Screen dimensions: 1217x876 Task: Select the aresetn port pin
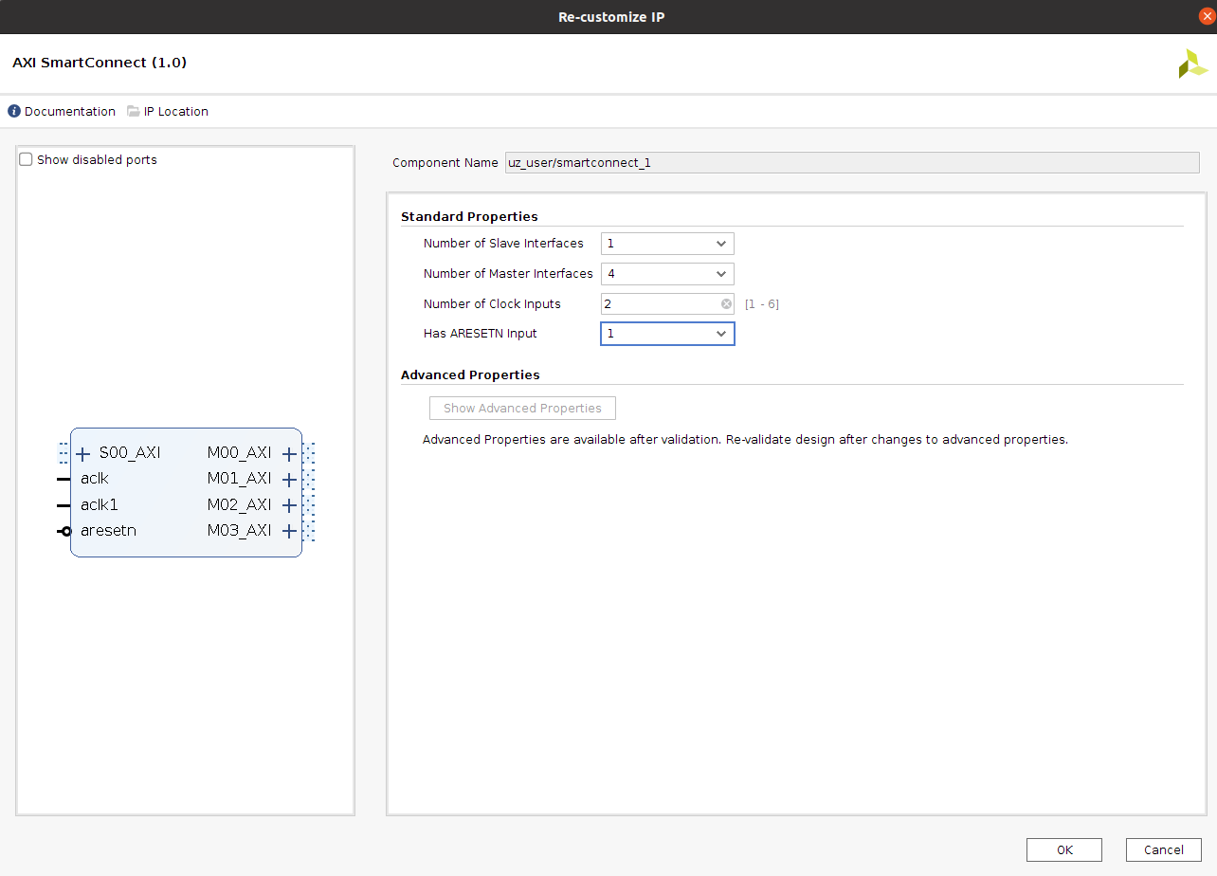coord(65,531)
